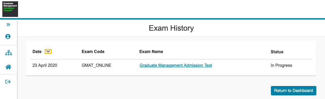Click the blue header divider bar
The image size is (325, 99).
click(162, 19)
